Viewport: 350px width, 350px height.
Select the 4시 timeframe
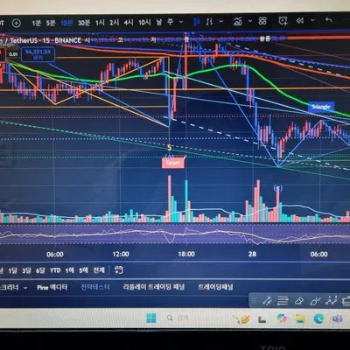(x=129, y=22)
